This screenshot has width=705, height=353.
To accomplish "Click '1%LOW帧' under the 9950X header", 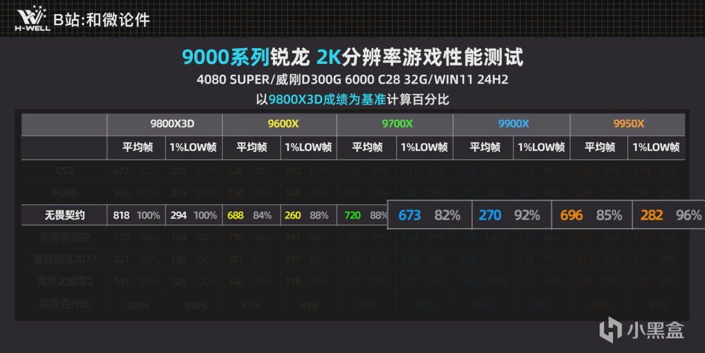I will click(x=657, y=147).
